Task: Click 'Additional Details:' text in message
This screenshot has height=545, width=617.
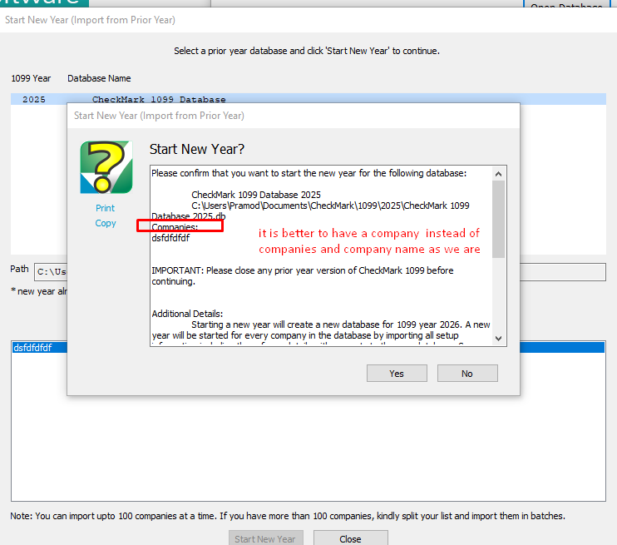Action: (x=187, y=314)
